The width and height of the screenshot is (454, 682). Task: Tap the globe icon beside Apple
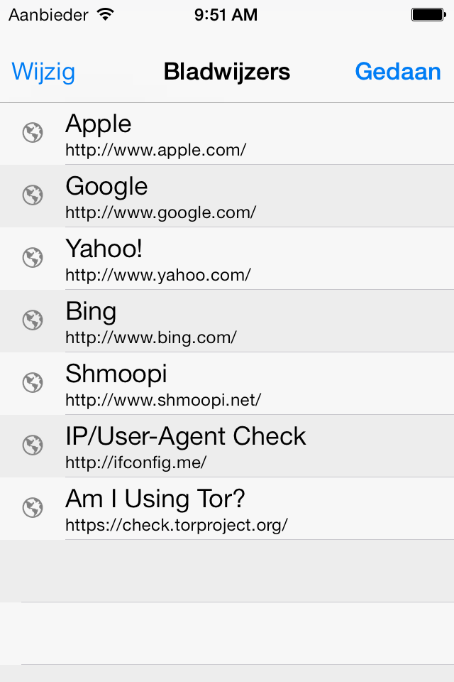[x=33, y=133]
